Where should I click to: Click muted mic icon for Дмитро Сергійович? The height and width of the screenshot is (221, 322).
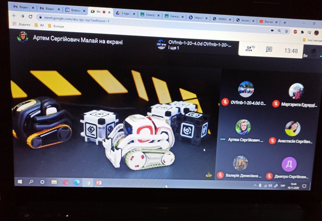point(269,176)
